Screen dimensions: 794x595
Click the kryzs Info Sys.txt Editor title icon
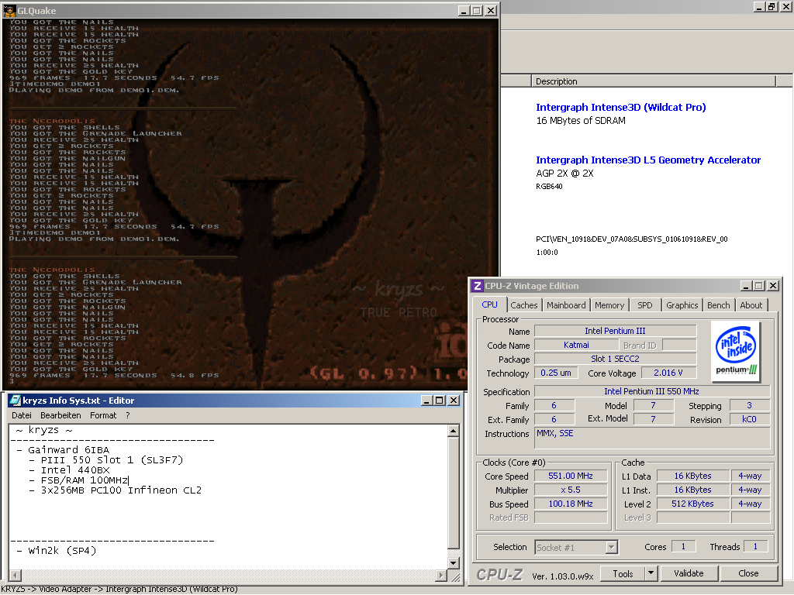(16, 401)
